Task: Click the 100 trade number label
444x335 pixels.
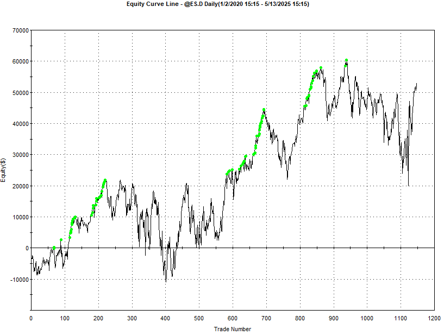Action: coord(65,318)
